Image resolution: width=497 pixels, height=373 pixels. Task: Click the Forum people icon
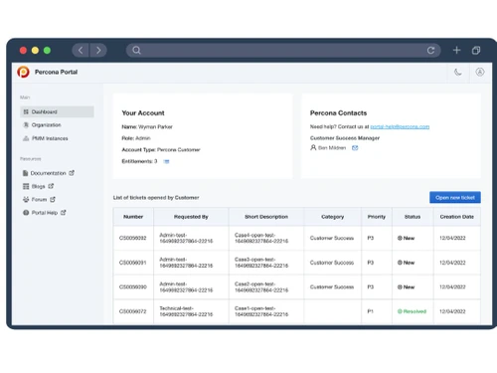click(x=26, y=199)
